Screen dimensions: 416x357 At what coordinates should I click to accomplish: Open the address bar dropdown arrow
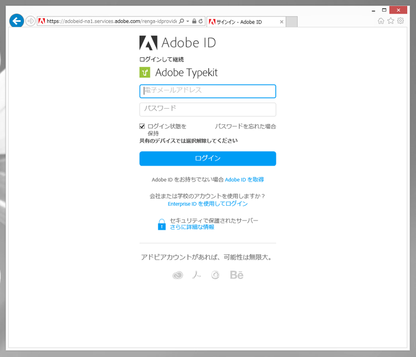[188, 21]
